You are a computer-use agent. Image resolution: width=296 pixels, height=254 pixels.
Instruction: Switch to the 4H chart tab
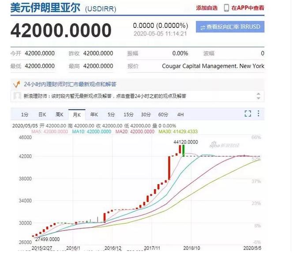click(180, 114)
